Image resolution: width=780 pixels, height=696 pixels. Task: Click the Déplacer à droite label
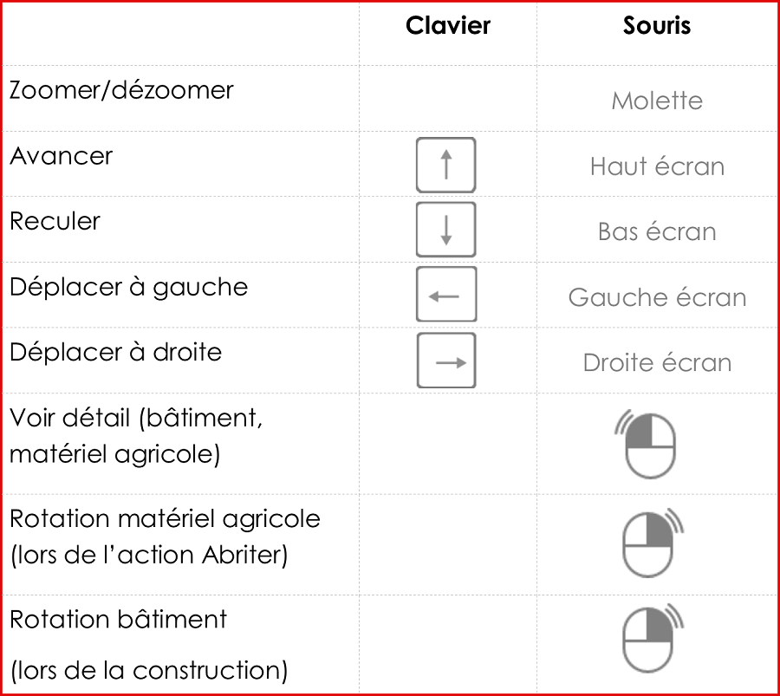(115, 352)
